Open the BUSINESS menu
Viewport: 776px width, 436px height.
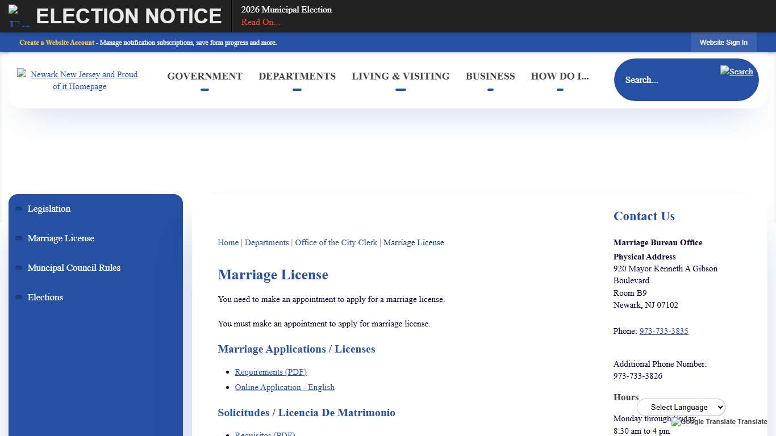(490, 76)
